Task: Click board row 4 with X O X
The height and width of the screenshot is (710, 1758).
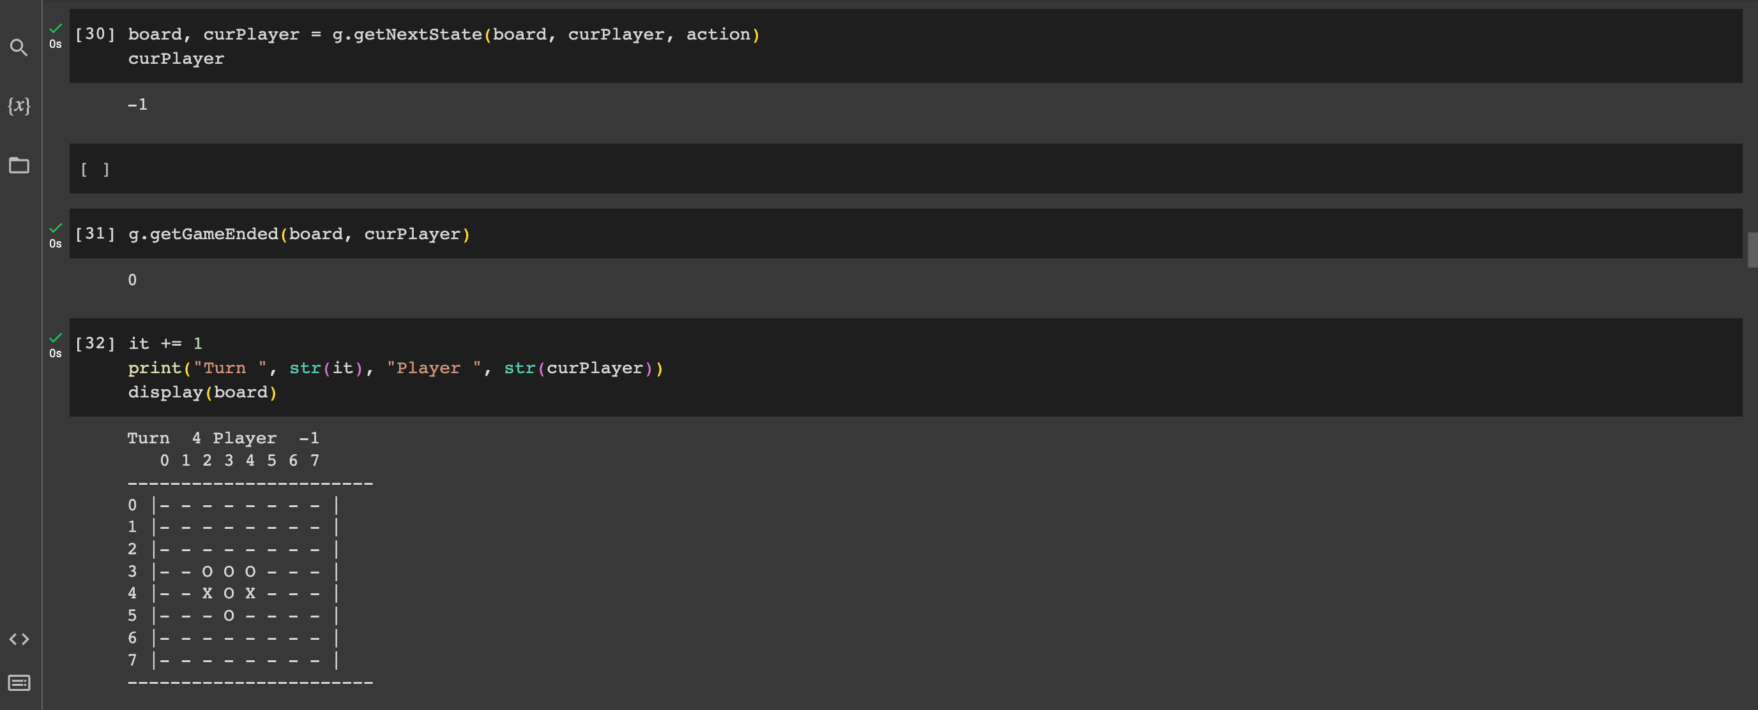Action: pos(233,593)
